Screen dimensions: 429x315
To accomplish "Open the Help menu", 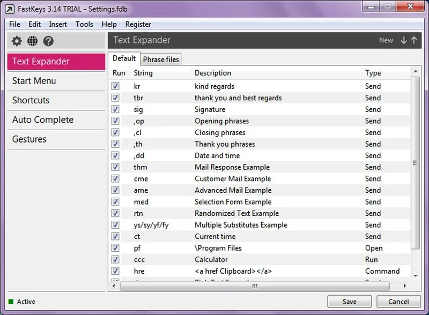I will point(109,24).
